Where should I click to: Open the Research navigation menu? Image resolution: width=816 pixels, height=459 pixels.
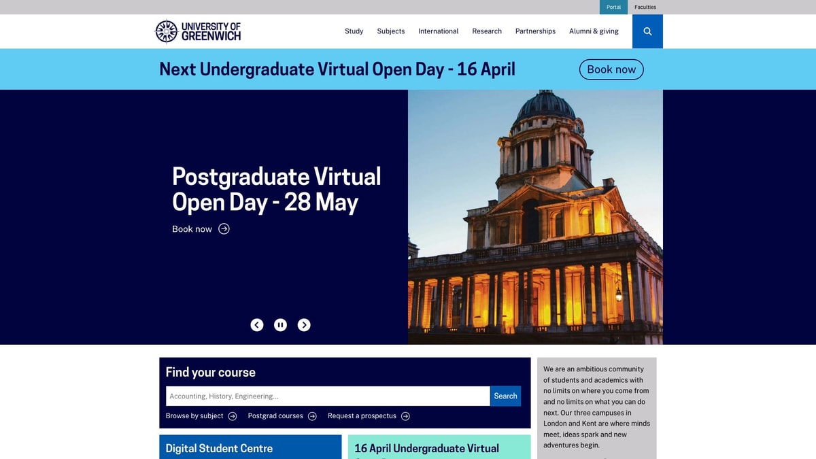[x=487, y=31]
